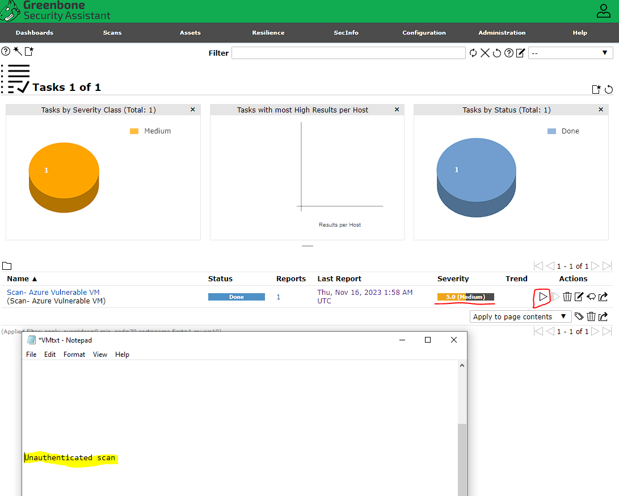Open the Configuration menu
The height and width of the screenshot is (496, 619).
424,33
